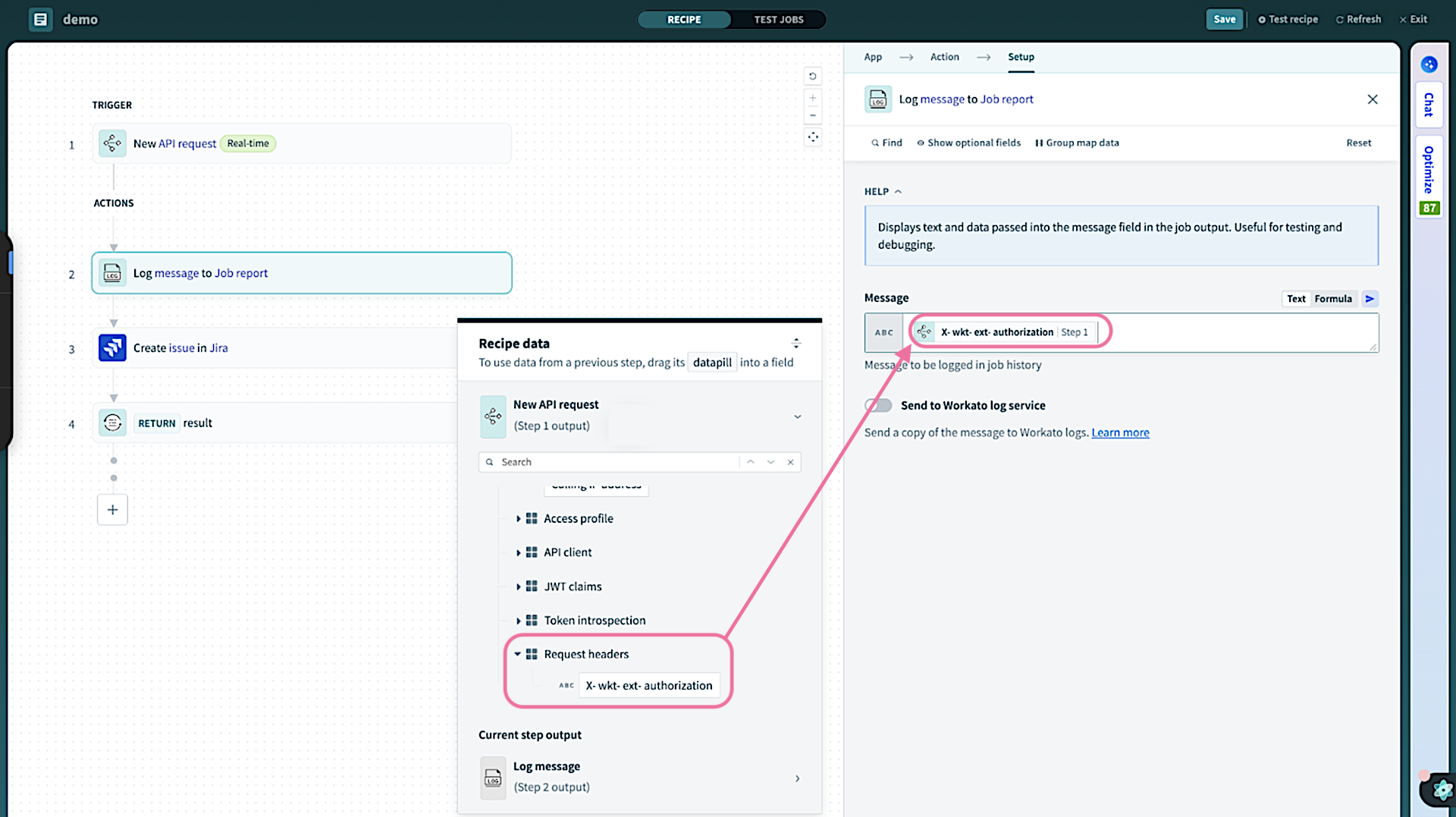Expand the Access profile datapill group

click(x=518, y=518)
